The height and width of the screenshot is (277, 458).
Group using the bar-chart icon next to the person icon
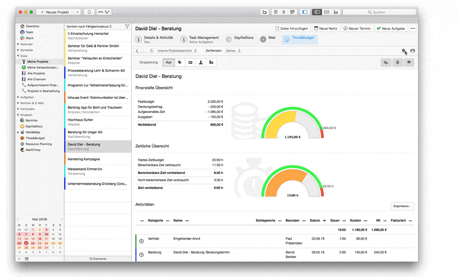coord(211,62)
